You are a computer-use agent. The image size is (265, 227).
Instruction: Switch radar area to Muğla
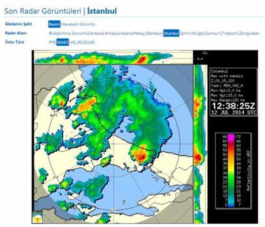[x=197, y=33]
